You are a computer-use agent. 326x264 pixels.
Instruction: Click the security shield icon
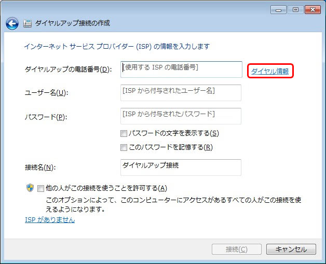(30, 188)
